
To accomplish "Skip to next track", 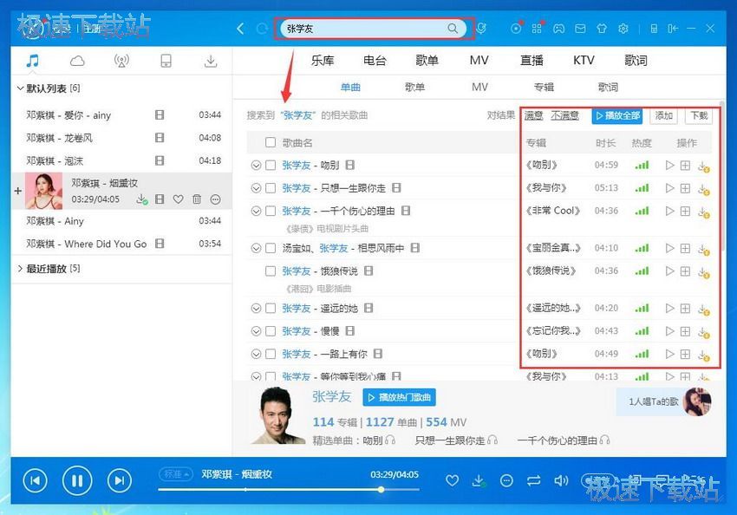I will [x=120, y=480].
